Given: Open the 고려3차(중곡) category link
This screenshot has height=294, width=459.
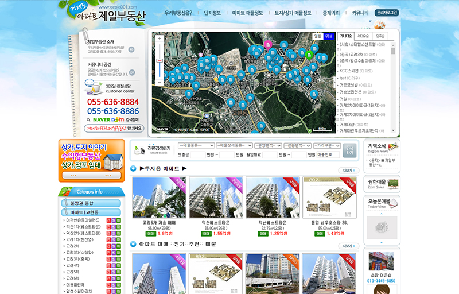Looking at the screenshot, I should point(78,259).
